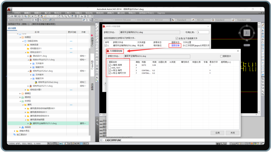Click the Plot/Print icon in toolbar

pyautogui.click(x=19, y=16)
